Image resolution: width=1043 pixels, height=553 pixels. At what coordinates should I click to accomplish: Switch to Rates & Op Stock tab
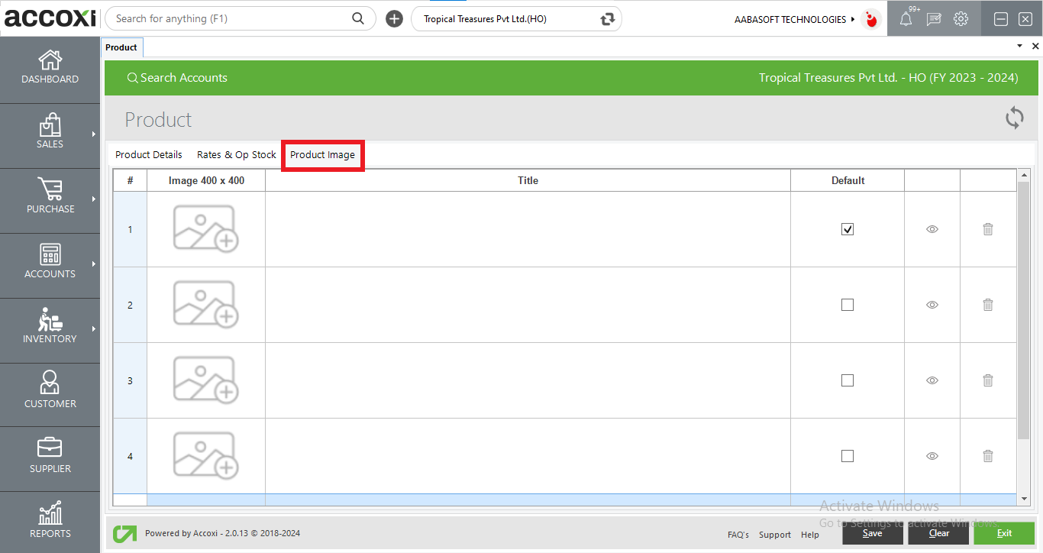tap(236, 155)
